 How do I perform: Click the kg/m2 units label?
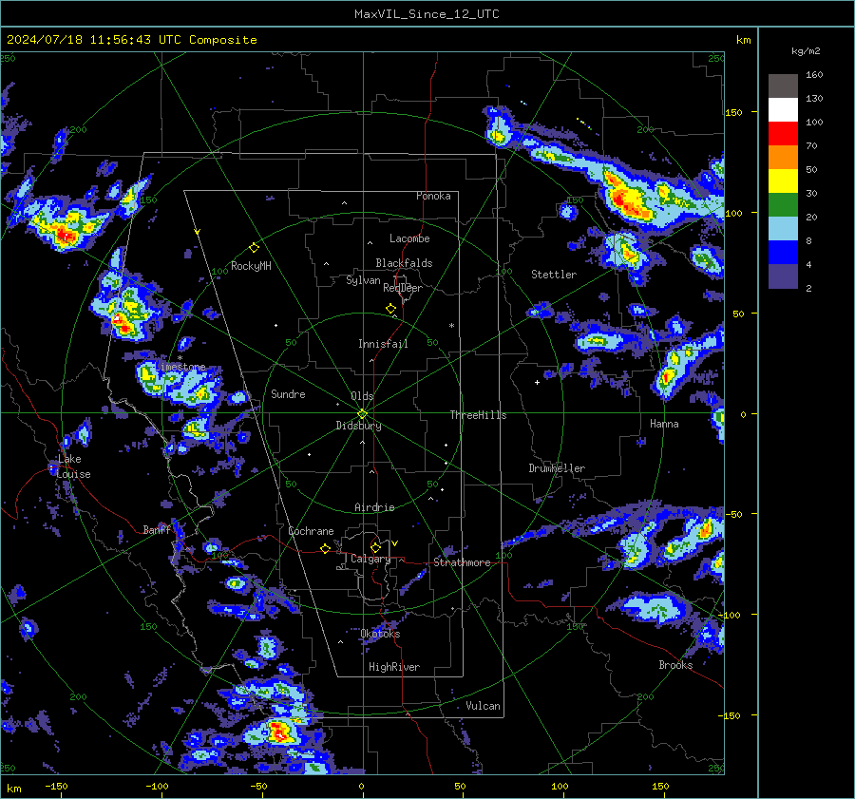tap(806, 51)
